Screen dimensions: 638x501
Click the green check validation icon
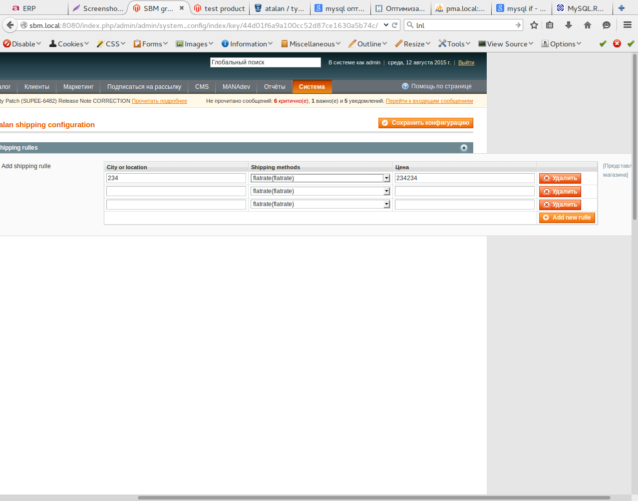(x=603, y=44)
